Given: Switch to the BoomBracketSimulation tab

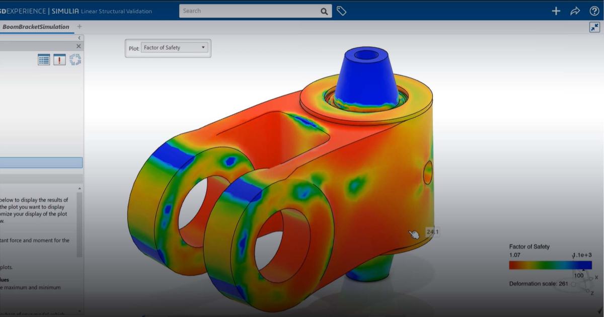Looking at the screenshot, I should tap(35, 26).
